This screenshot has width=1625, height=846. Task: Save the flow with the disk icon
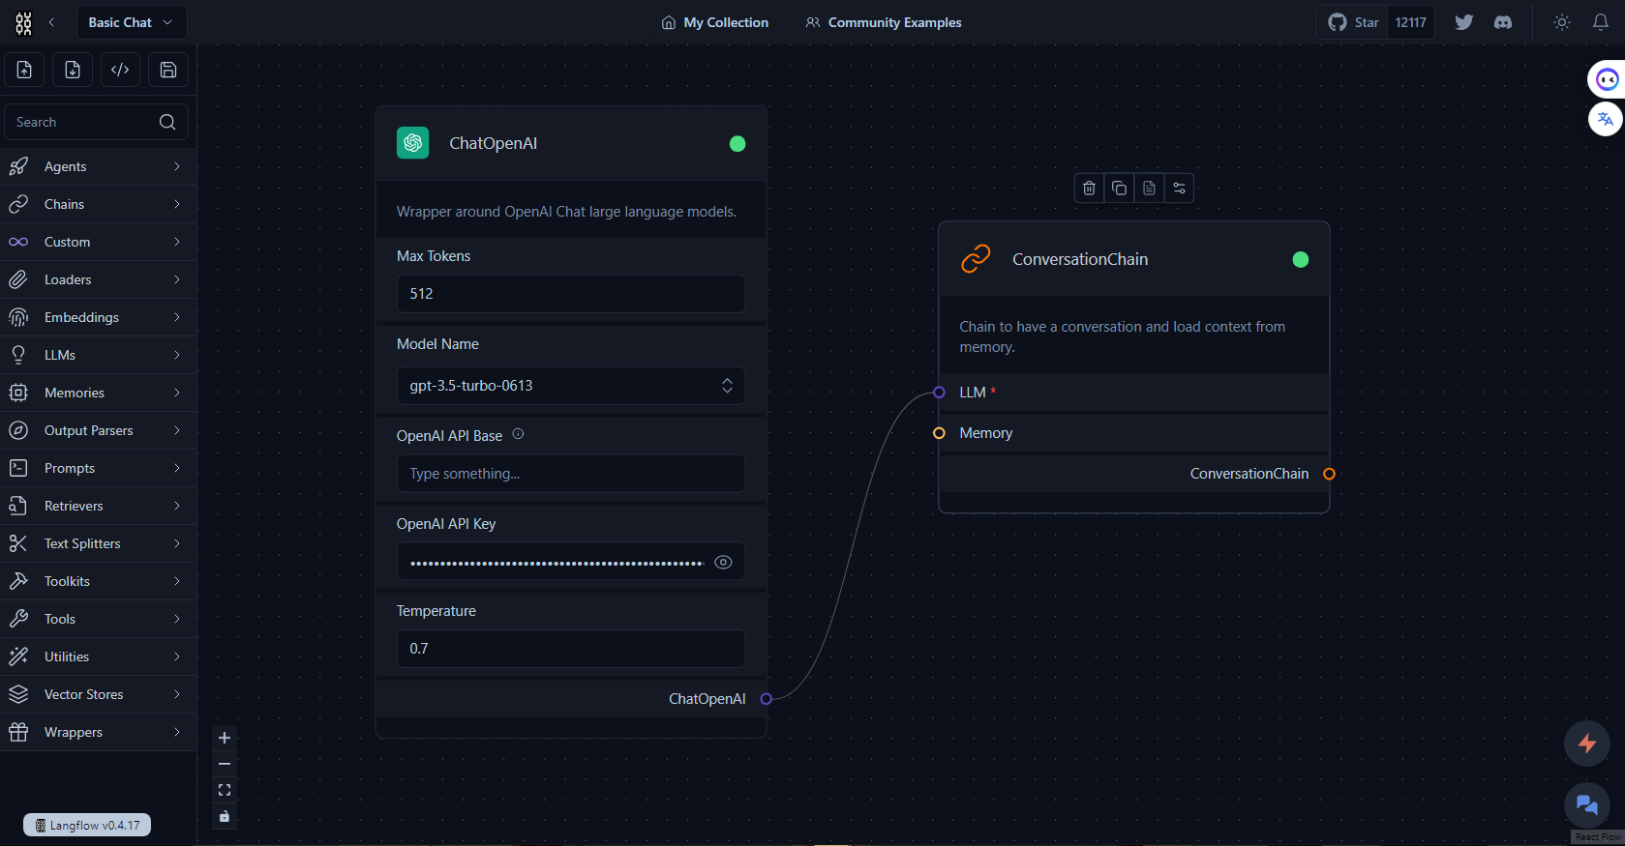pos(168,70)
